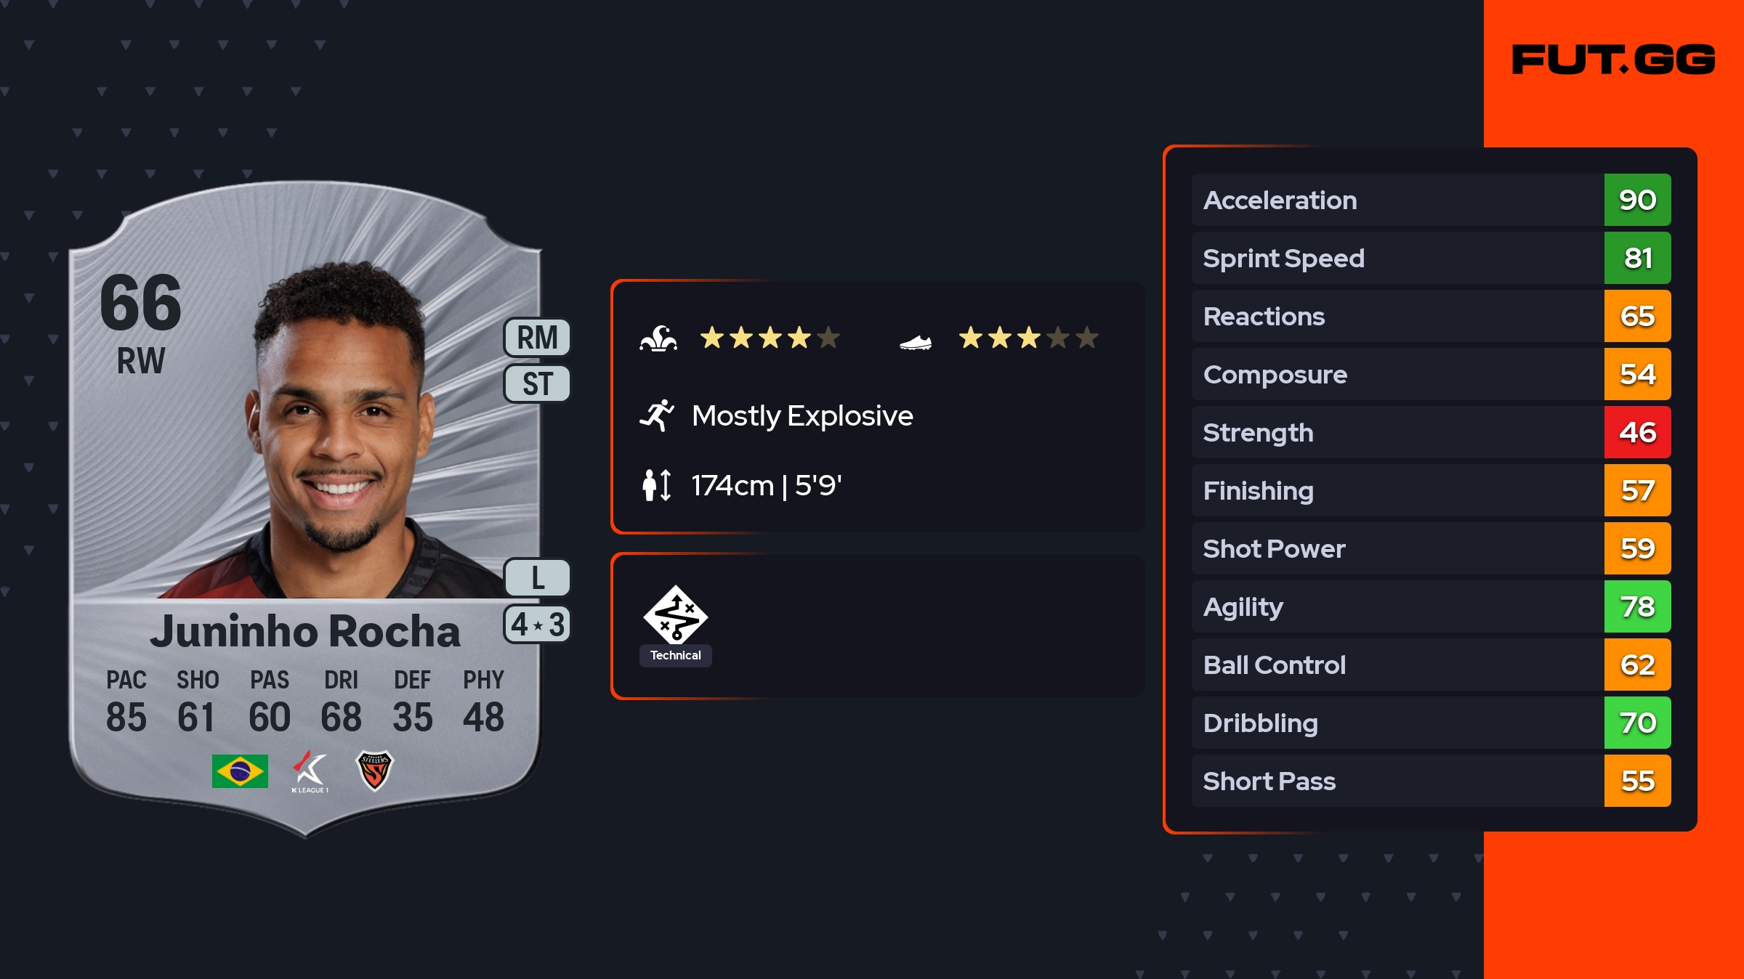The height and width of the screenshot is (979, 1744).
Task: Click the FUT.GG logo
Action: coord(1613,60)
